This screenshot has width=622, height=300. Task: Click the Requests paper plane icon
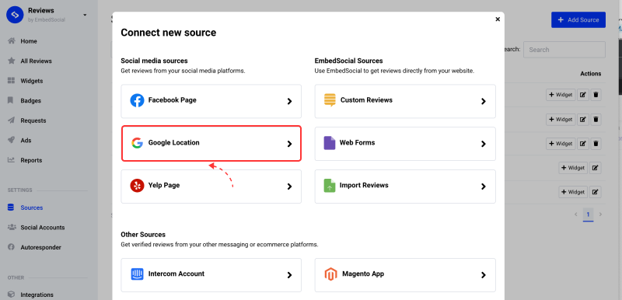pos(11,120)
